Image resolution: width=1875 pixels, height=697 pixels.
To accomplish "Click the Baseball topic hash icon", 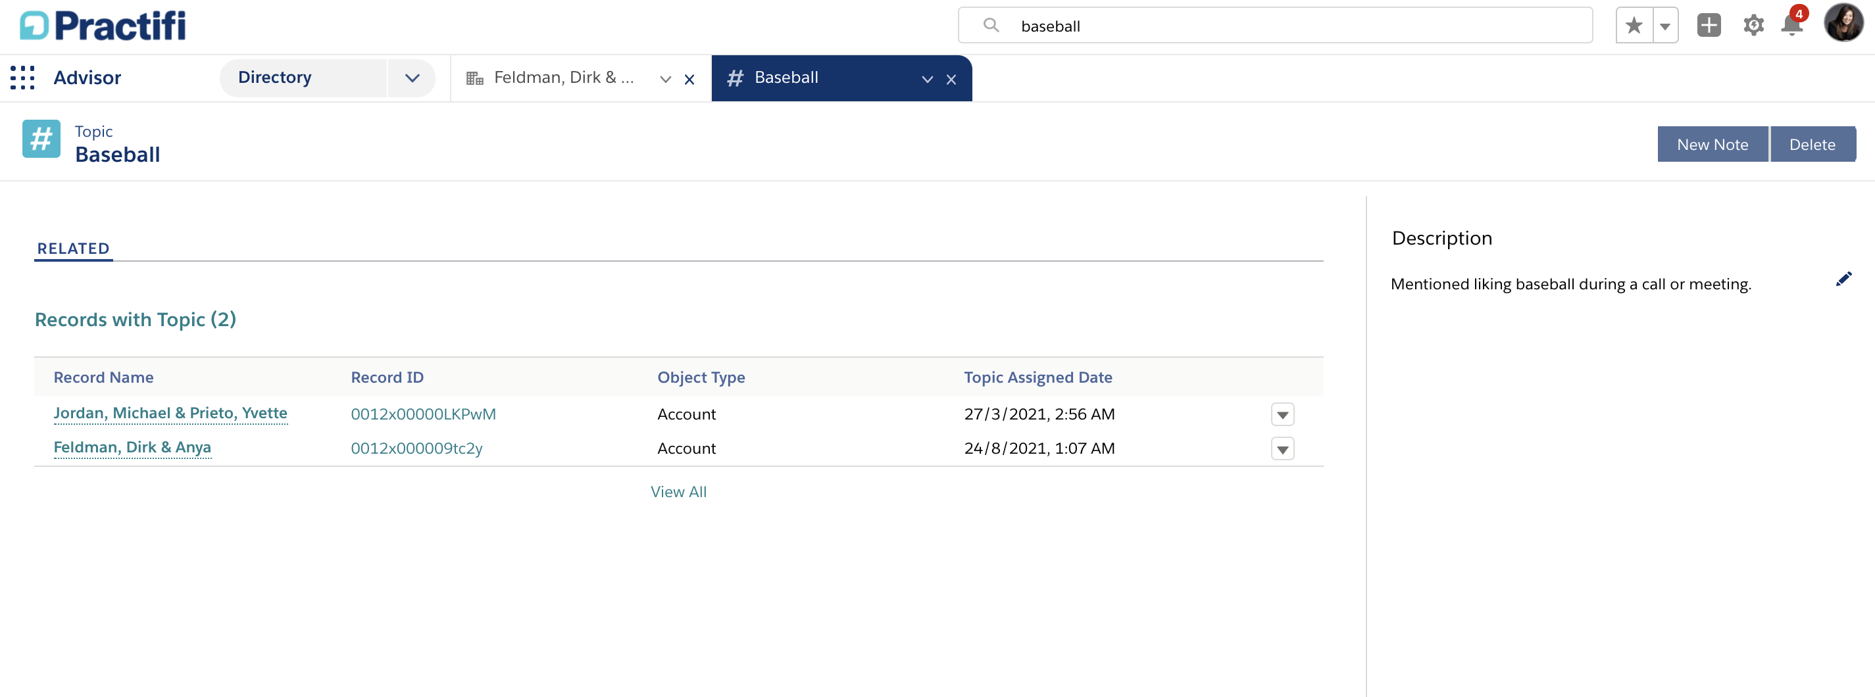I will pyautogui.click(x=41, y=138).
